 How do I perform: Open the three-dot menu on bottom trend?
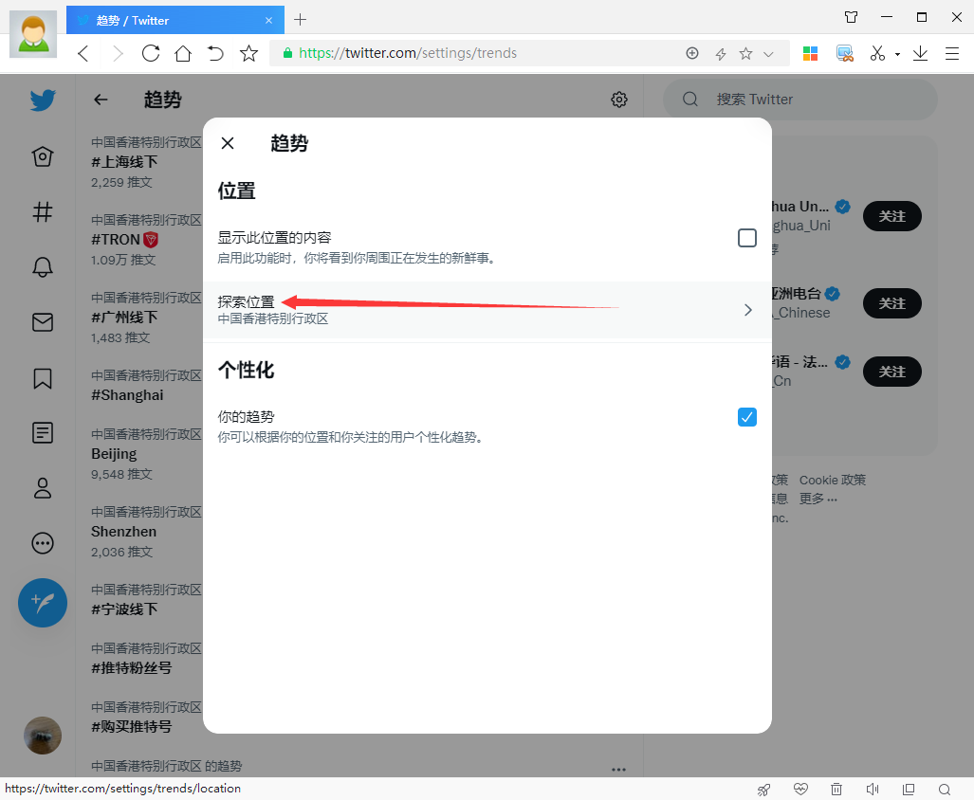tap(618, 770)
